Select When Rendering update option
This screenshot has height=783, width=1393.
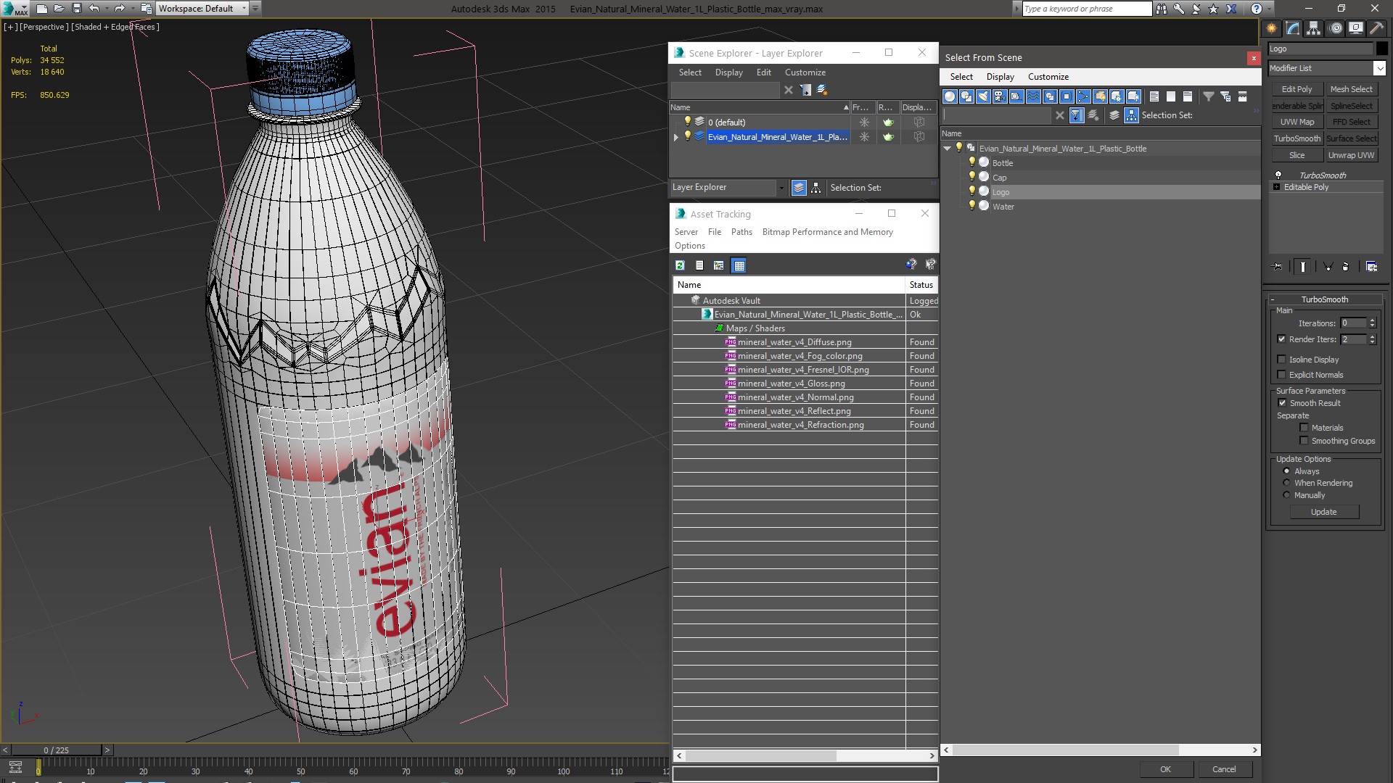point(1286,483)
